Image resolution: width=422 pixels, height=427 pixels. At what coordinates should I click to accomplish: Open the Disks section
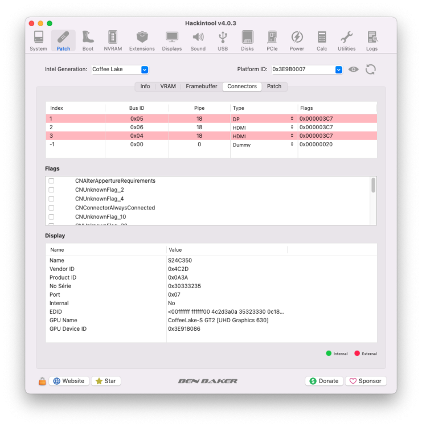click(247, 41)
